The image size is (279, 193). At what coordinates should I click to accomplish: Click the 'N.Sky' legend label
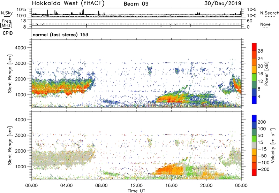tap(7, 13)
